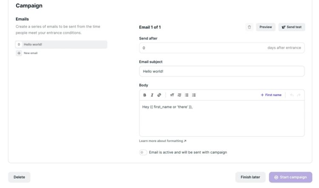The width and height of the screenshot is (319, 188).
Task: Open the Learn more about formatting link
Action: (x=162, y=141)
